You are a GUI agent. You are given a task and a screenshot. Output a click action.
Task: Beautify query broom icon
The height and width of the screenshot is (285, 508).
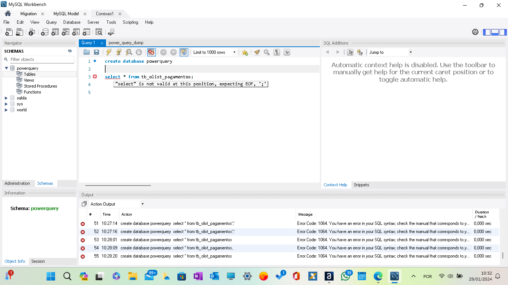click(257, 52)
